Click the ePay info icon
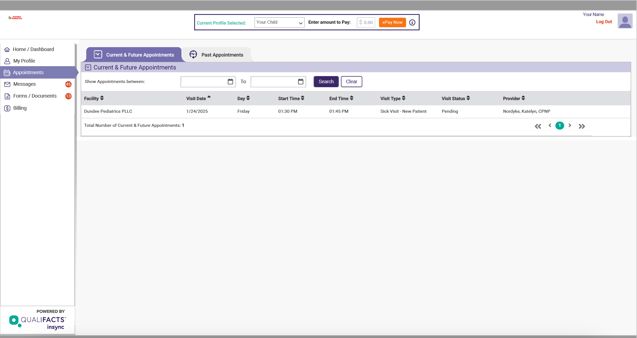 click(x=412, y=23)
